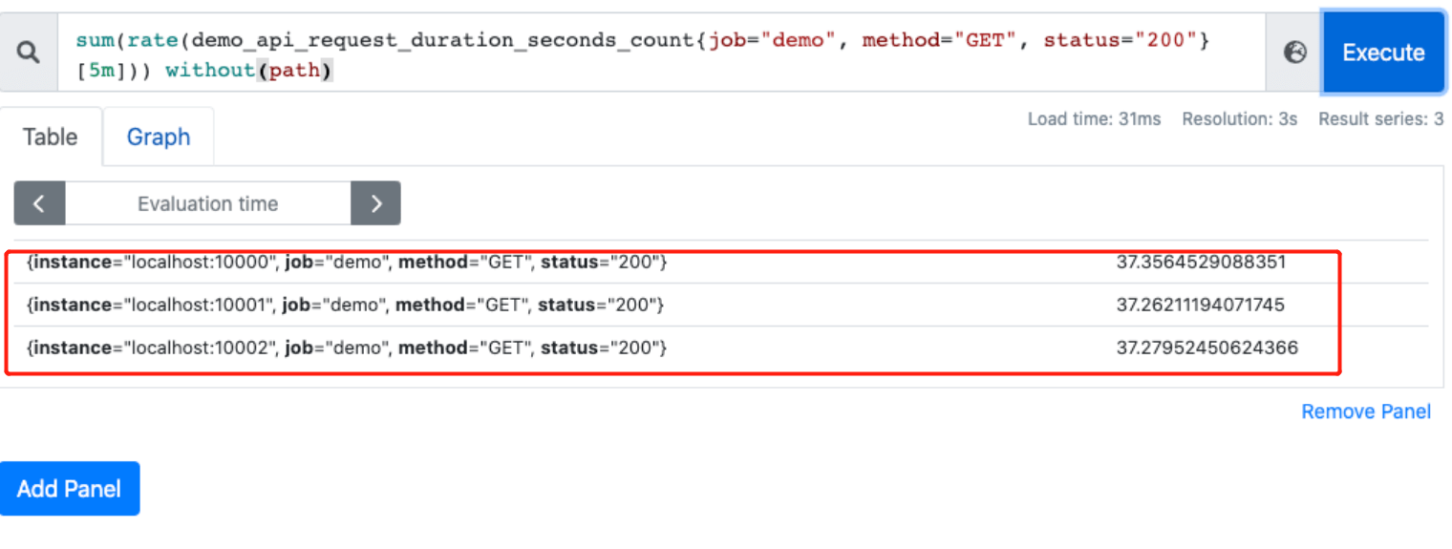This screenshot has width=1452, height=549.
Task: Step back evaluation time with left chevron
Action: [x=39, y=203]
